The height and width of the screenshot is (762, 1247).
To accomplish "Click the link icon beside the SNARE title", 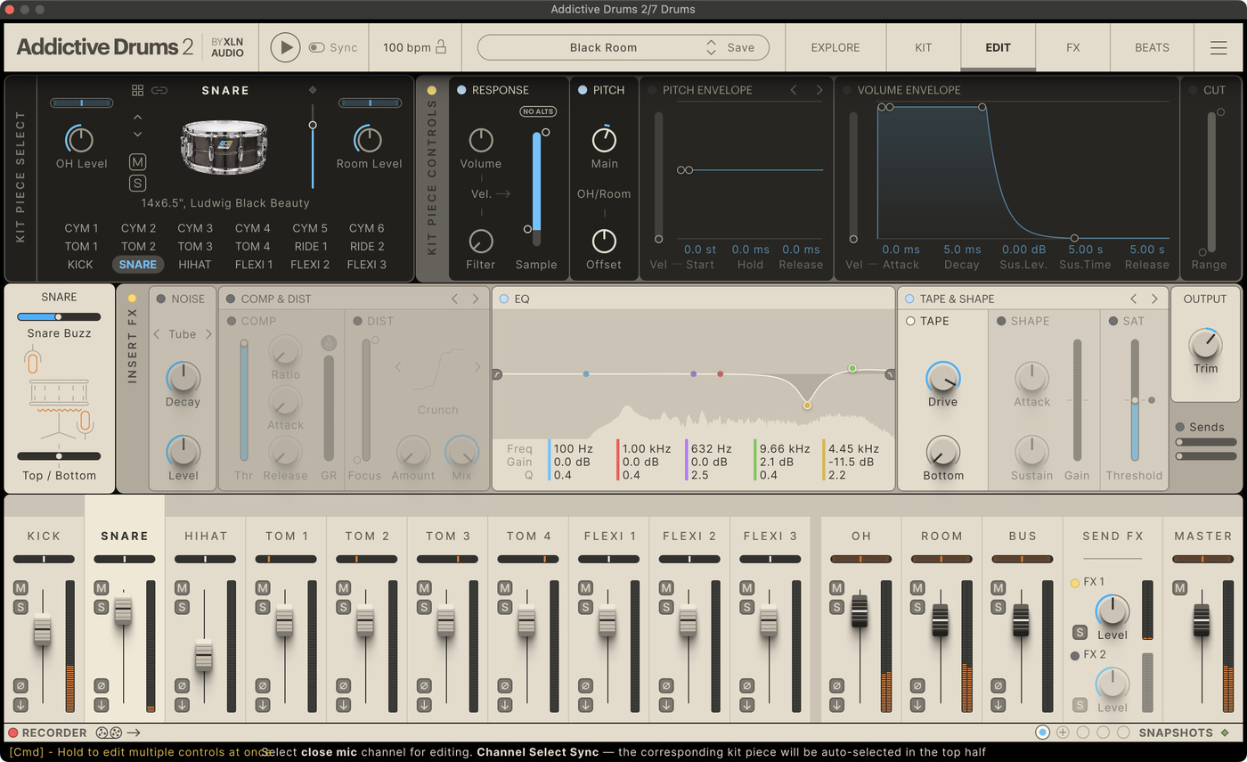I will tap(159, 90).
